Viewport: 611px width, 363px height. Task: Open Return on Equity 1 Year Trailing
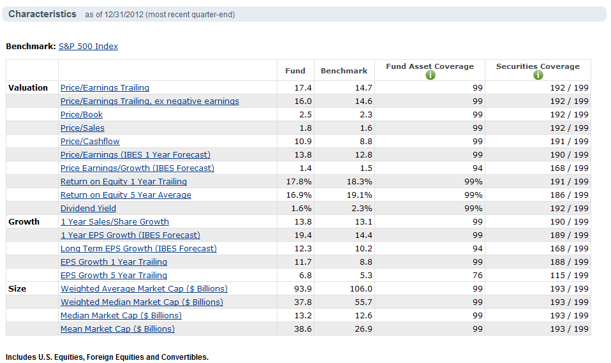(x=124, y=182)
